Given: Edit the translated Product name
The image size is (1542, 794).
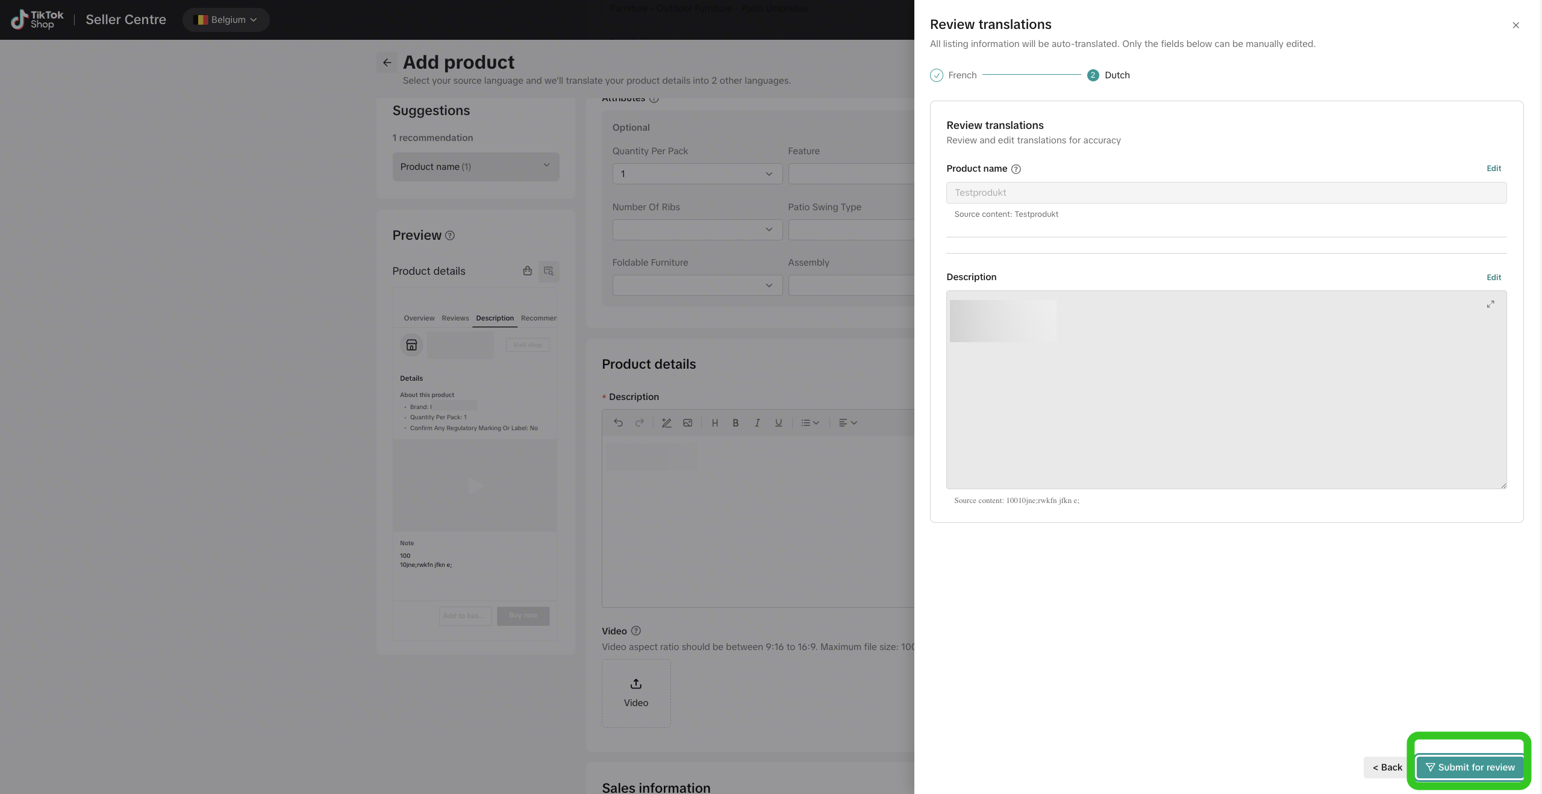Looking at the screenshot, I should [x=1493, y=169].
